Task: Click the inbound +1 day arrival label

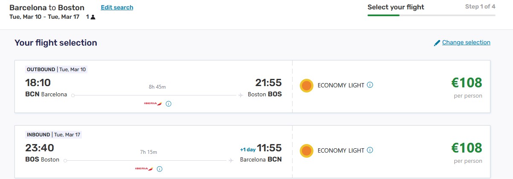Action: pyautogui.click(x=247, y=150)
